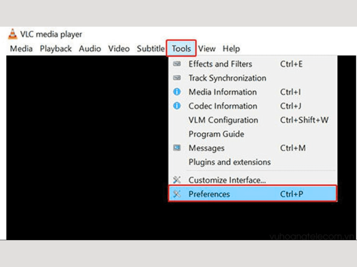
Task: Click the Media Information info icon
Action: point(177,92)
